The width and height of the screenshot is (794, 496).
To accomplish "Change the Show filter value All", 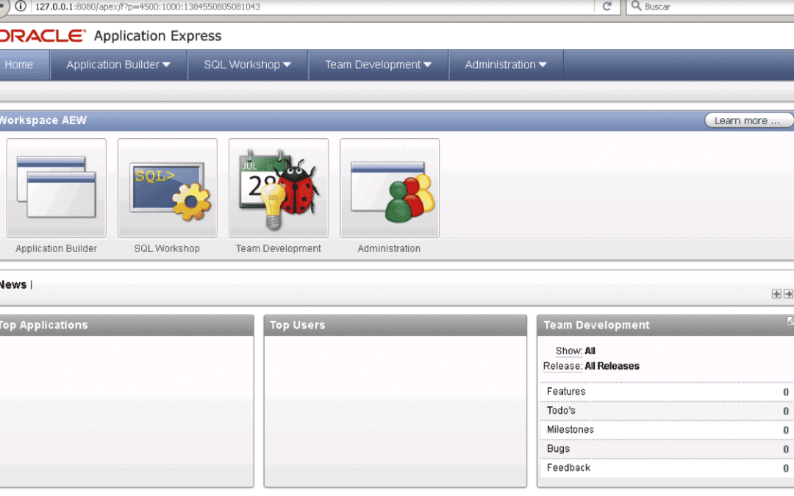I will 590,351.
